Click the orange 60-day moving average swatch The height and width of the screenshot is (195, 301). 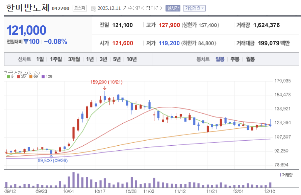pyautogui.click(x=31, y=77)
